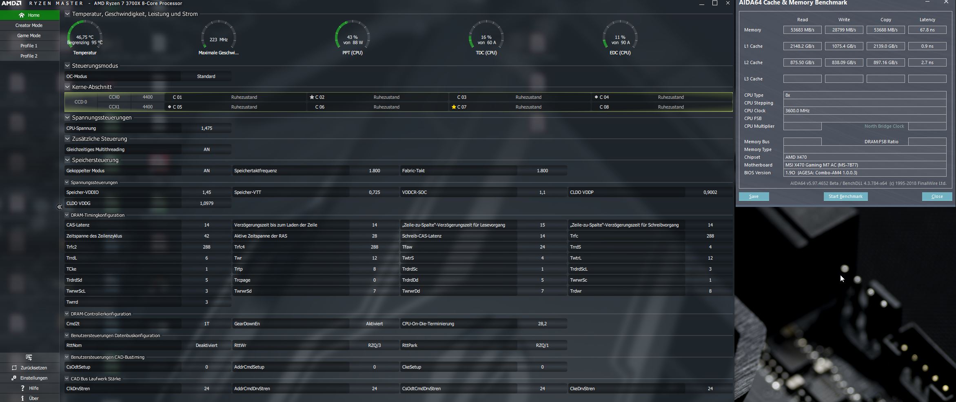
Task: Collapse Benutzersteuerungen Datenbuskonfiguration subsection
Action: pyautogui.click(x=67, y=335)
